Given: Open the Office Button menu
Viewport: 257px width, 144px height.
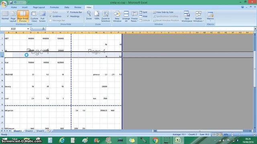Looking at the screenshot, I should [4, 4].
